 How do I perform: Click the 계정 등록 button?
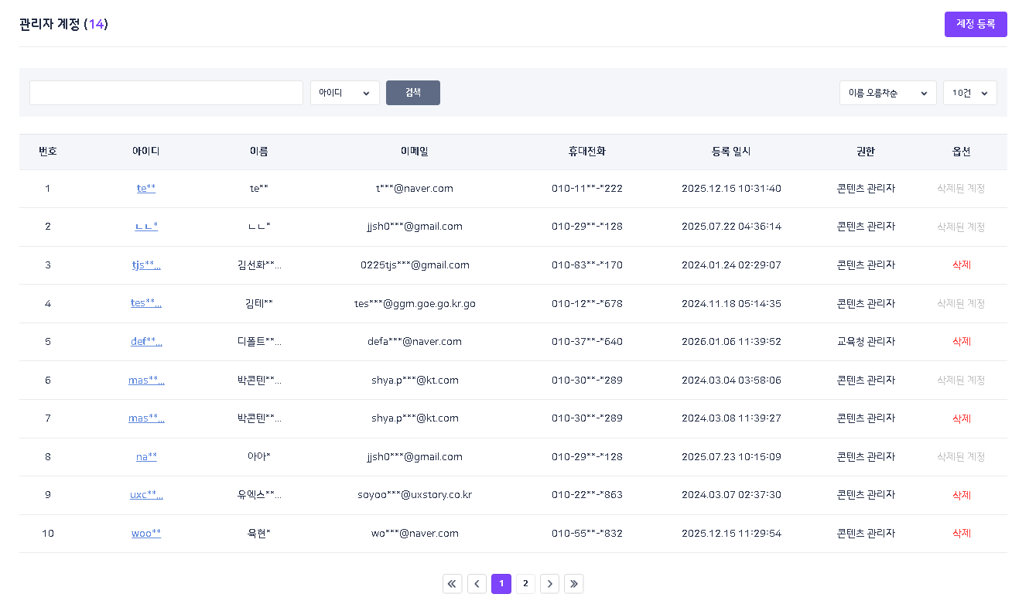[x=975, y=24]
